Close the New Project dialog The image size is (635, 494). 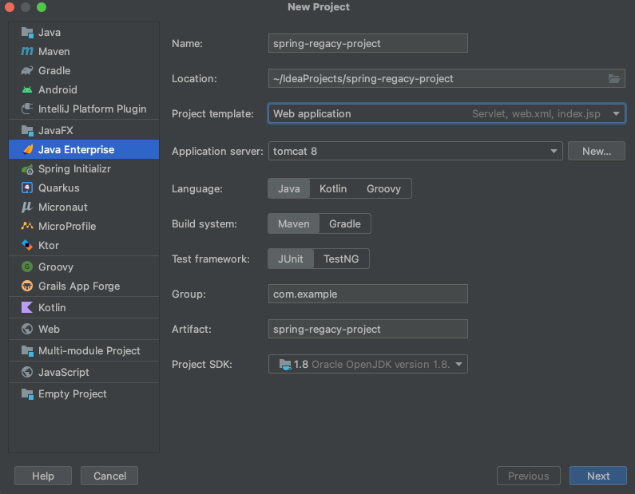[x=10, y=7]
